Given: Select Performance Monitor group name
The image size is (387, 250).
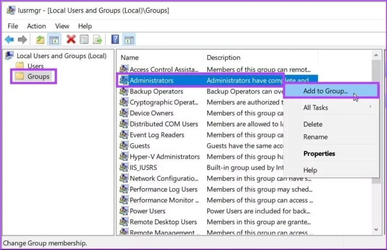Looking at the screenshot, I should point(164,200).
